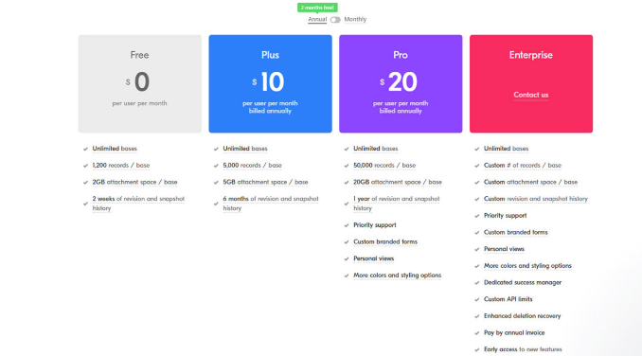
Task: Click the checkmark beside 5GB attachment space
Action: pyautogui.click(x=216, y=183)
